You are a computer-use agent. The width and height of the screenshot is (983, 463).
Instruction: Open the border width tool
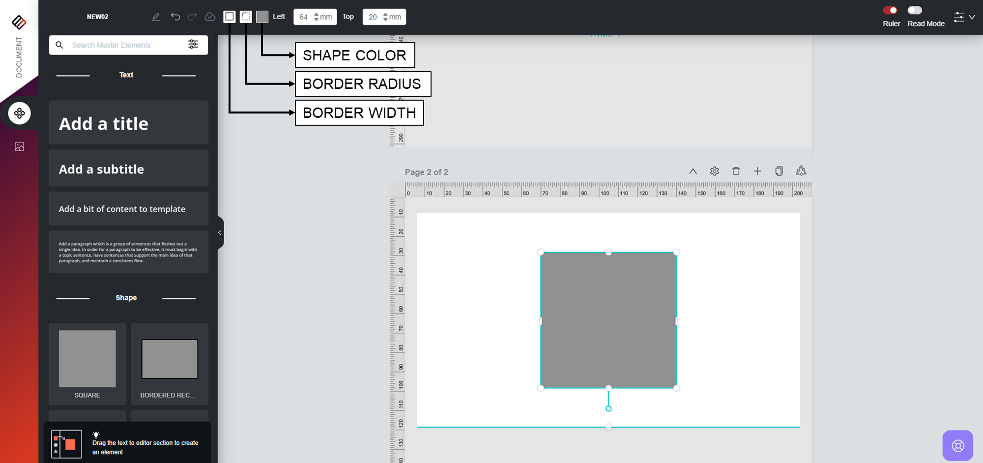pos(229,17)
